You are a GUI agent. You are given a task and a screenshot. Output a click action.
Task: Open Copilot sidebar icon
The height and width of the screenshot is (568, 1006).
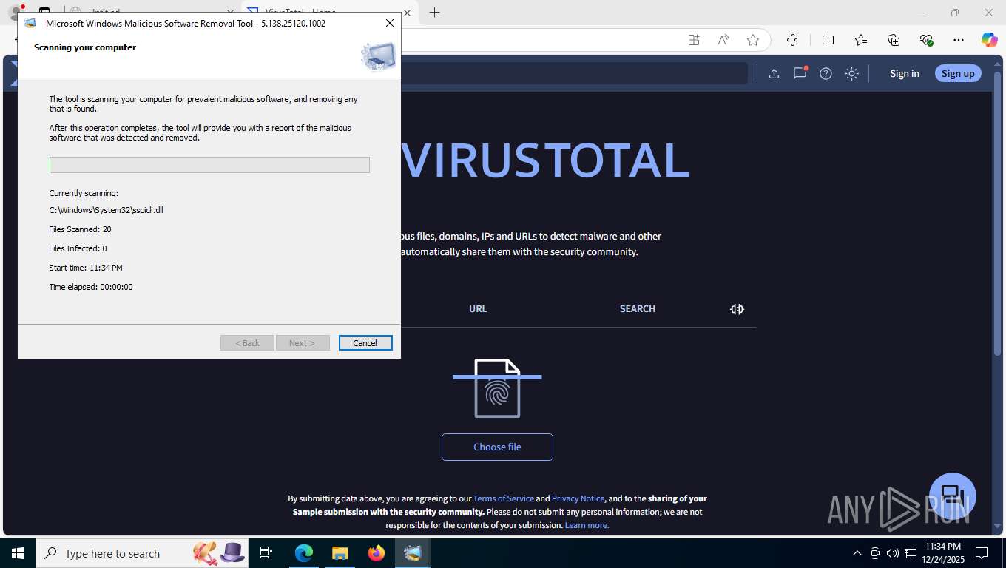click(990, 40)
